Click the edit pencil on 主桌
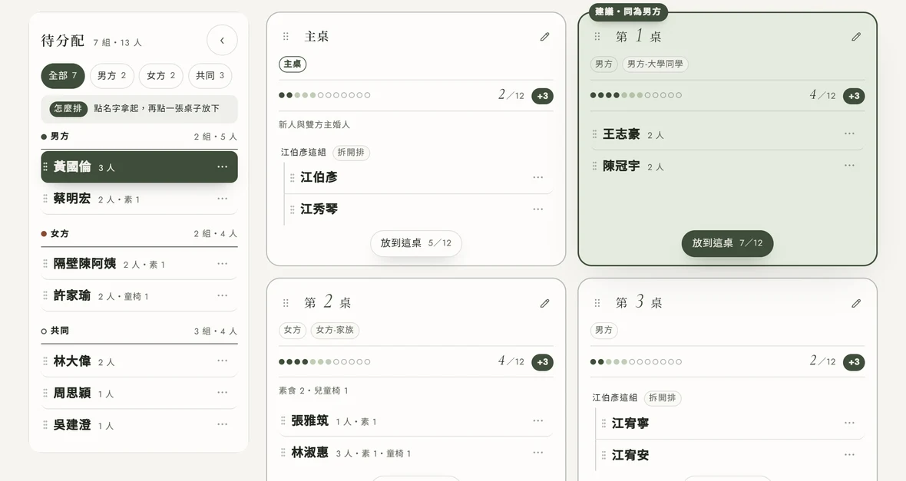906x481 pixels. click(x=544, y=37)
